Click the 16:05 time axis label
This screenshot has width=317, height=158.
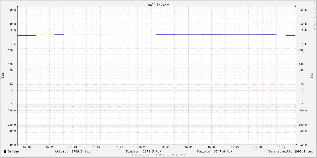click(x=50, y=147)
